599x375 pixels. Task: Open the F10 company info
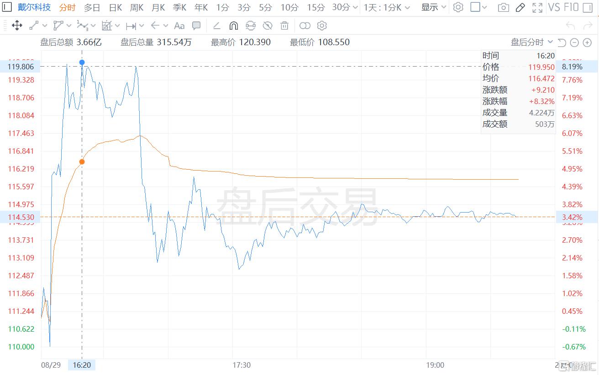(x=571, y=7)
